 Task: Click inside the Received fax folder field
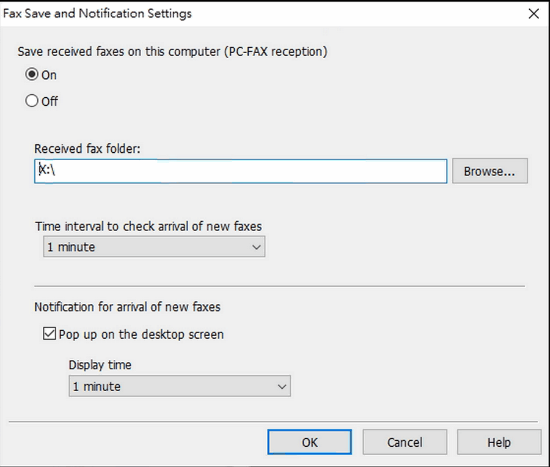244,172
